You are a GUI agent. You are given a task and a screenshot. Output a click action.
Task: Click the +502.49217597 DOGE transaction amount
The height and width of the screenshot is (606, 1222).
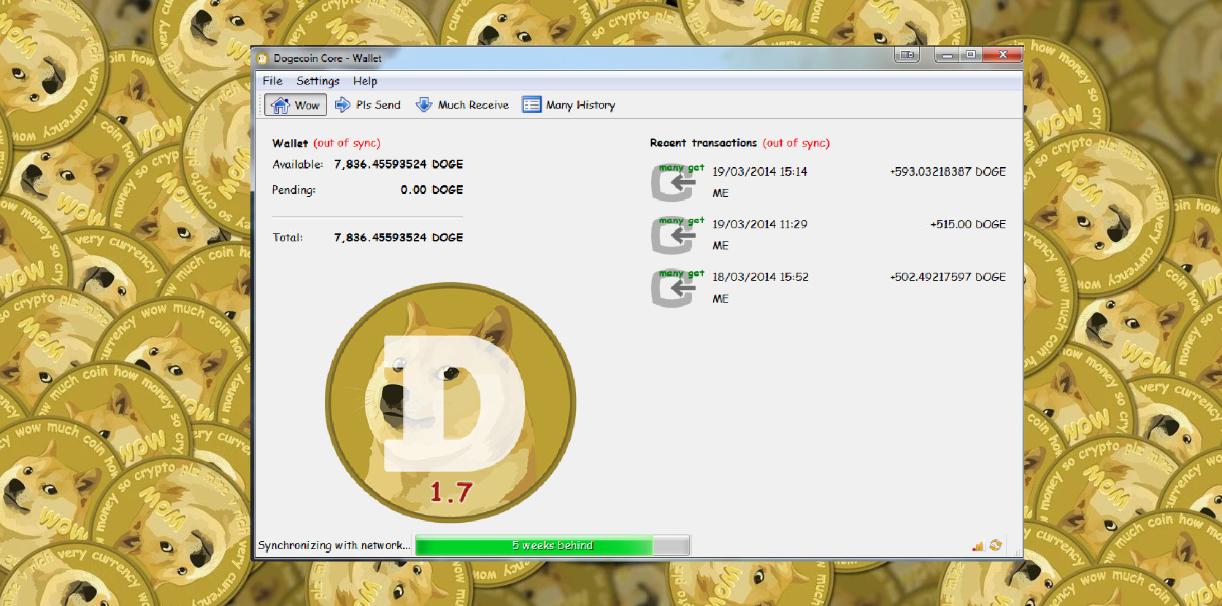948,277
